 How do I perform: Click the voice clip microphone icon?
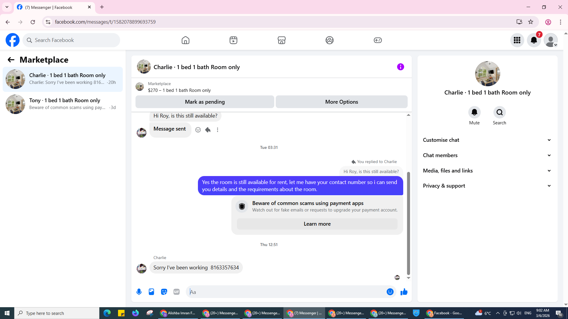[139, 292]
